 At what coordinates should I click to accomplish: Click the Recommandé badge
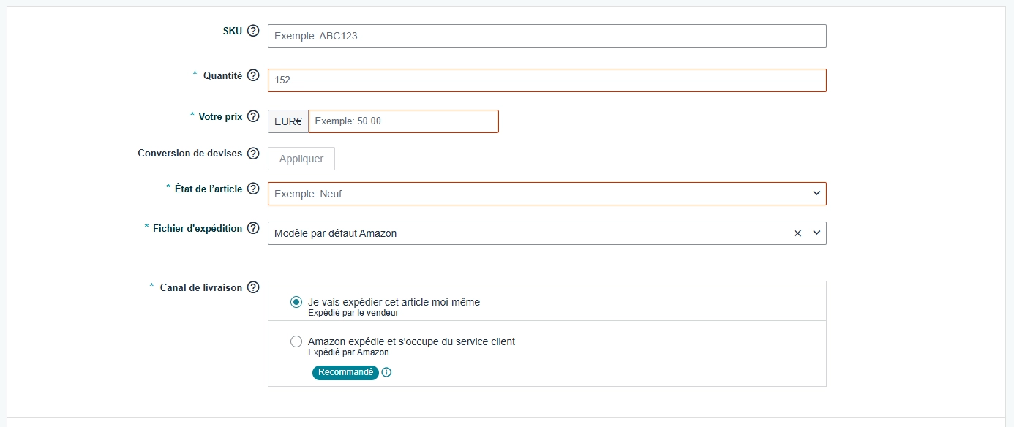click(x=345, y=372)
